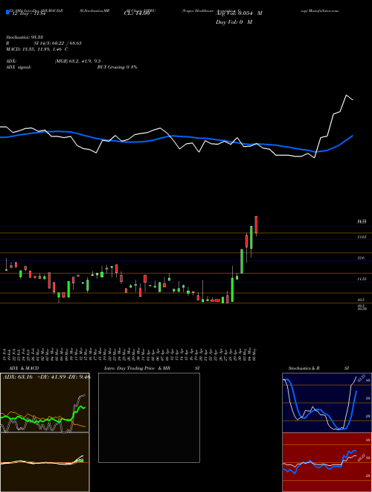This screenshot has width=372, height=492.
Task: Click the 'Stochastics & RSI' panel title
Action: point(318,368)
